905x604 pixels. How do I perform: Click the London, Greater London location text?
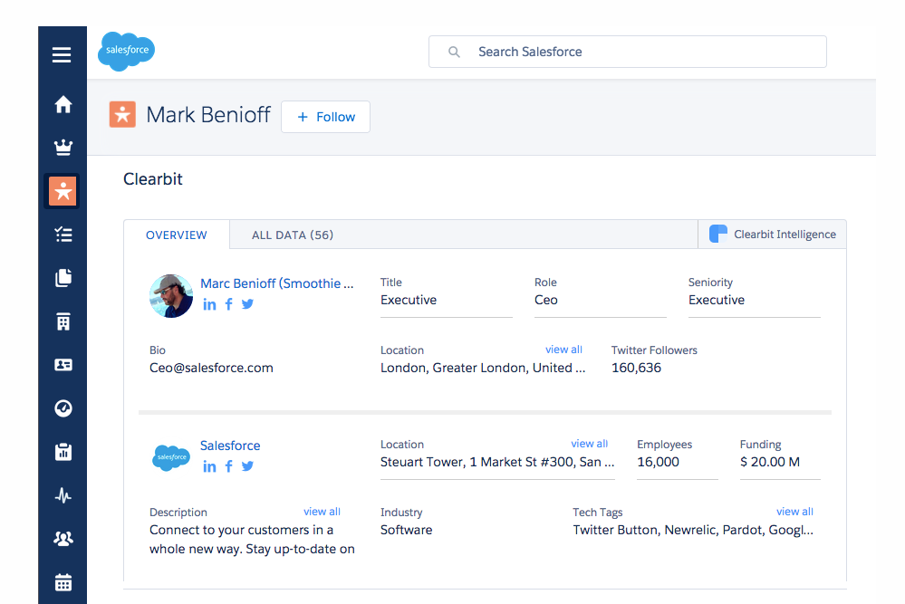pos(483,368)
